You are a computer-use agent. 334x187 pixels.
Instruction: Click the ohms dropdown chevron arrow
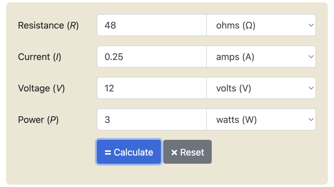311,25
